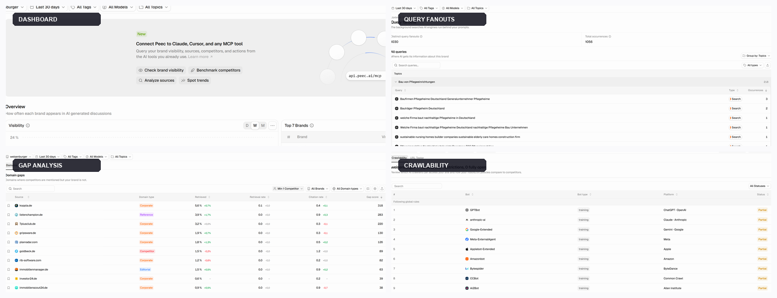Click the Spot trends button
The image size is (777, 298).
195,80
